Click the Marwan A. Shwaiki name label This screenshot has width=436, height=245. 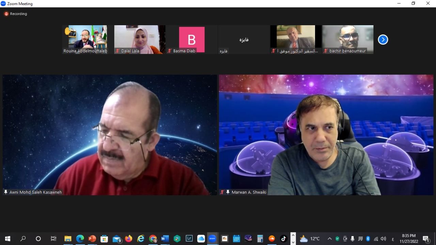pos(249,192)
